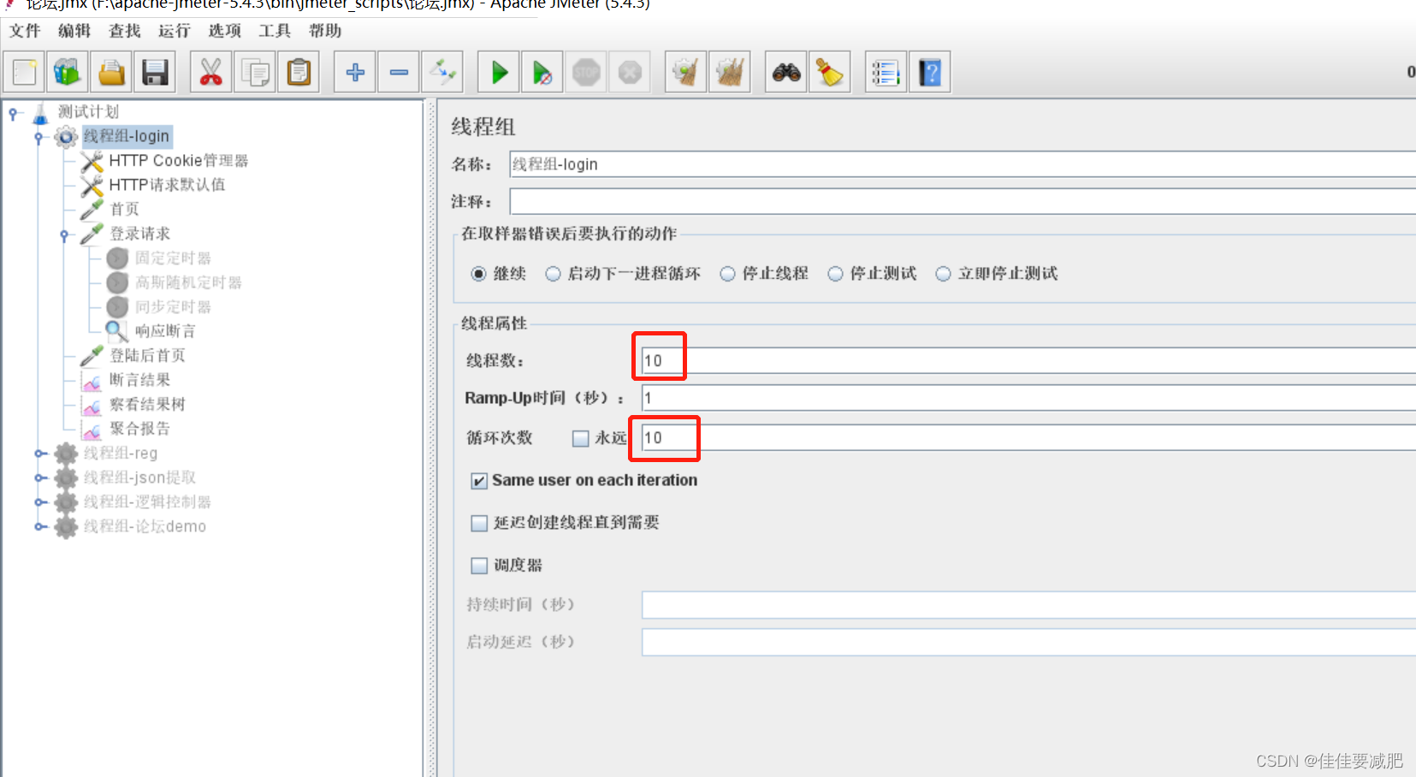Collapse the 登录请求 tree node
Viewport: 1416px width, 777px height.
(x=64, y=234)
